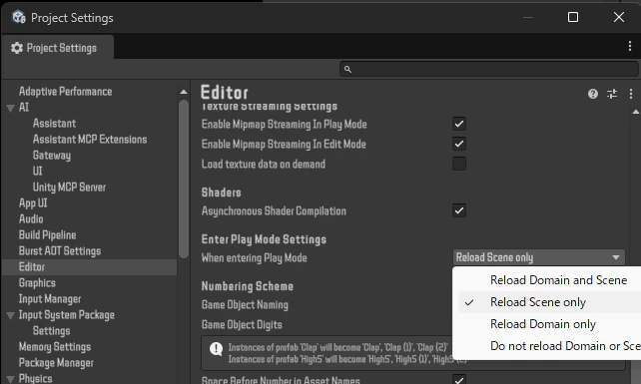This screenshot has width=641, height=384.
Task: Open Gateway settings under AI
Action: click(52, 156)
